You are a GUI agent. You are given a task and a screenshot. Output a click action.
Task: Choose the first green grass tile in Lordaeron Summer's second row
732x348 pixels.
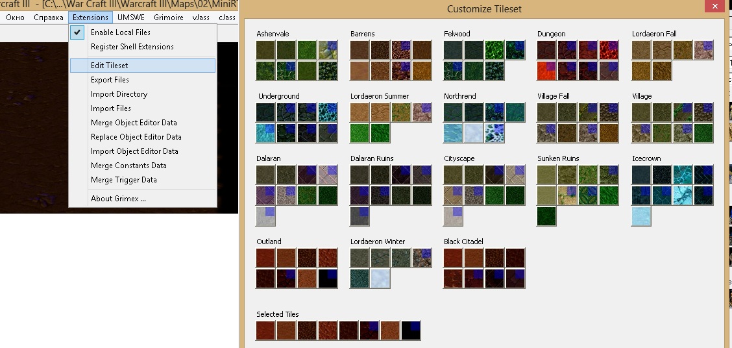pyautogui.click(x=360, y=133)
